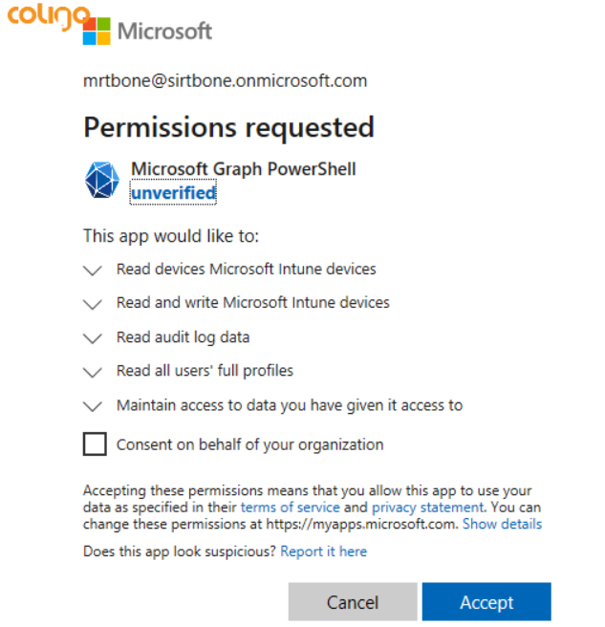The height and width of the screenshot is (627, 605).
Task: Click the Report it here link
Action: [x=324, y=551]
